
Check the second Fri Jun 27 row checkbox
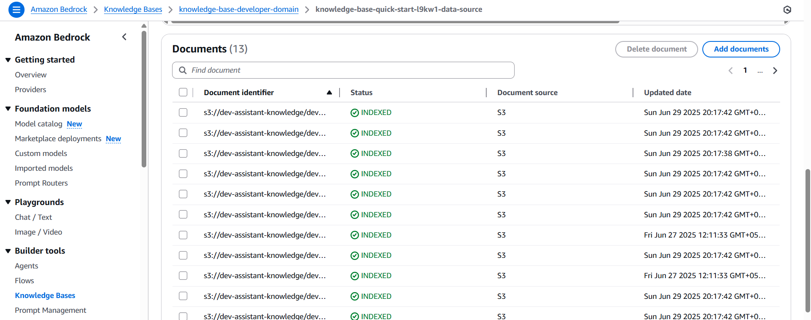tap(183, 276)
